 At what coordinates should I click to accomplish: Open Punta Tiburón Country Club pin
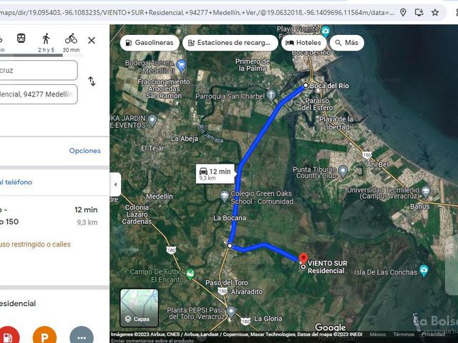tap(343, 171)
